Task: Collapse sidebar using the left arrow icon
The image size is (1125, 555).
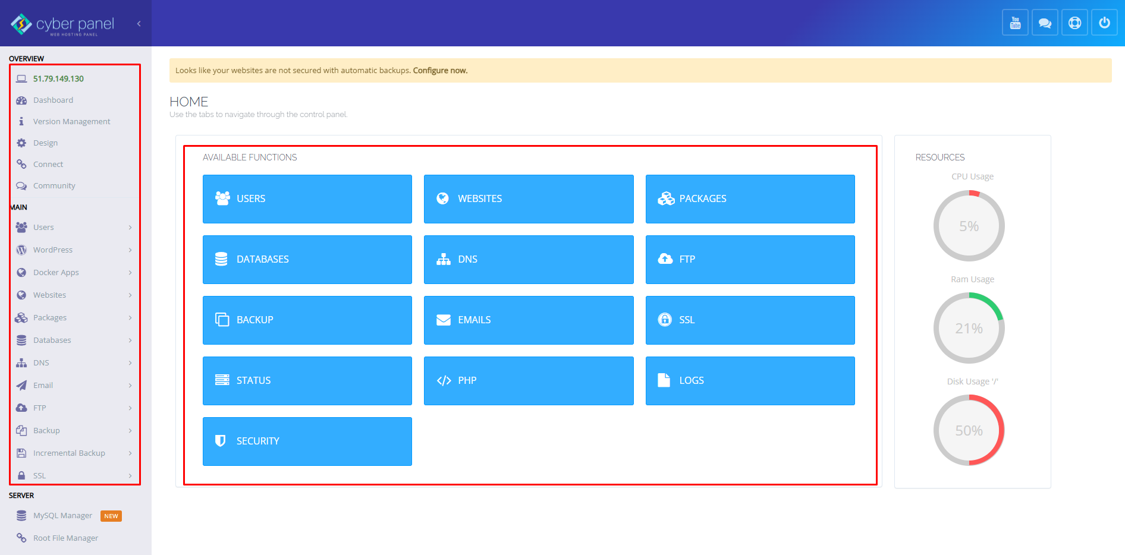Action: (x=139, y=24)
